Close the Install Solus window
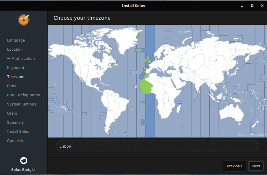The image size is (267, 175). (x=262, y=6)
